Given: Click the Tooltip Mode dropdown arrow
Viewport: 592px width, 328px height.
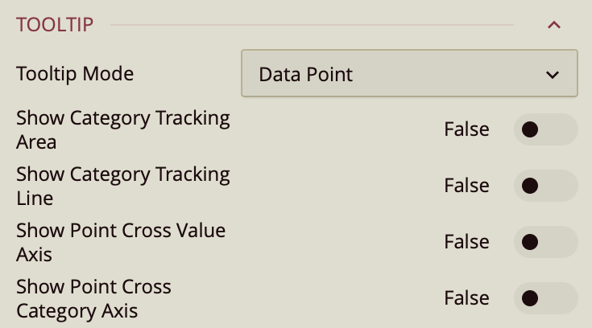Looking at the screenshot, I should click(x=553, y=75).
